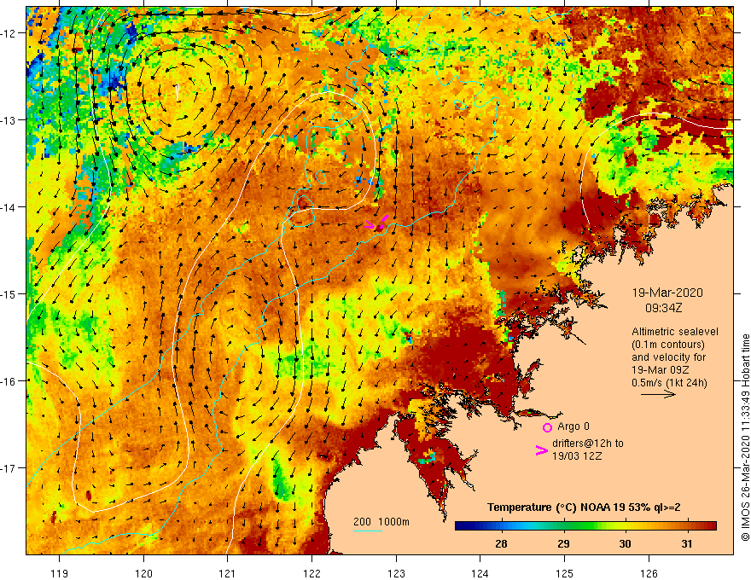
Task: Click the latitude axis label -15
Action: (x=9, y=294)
